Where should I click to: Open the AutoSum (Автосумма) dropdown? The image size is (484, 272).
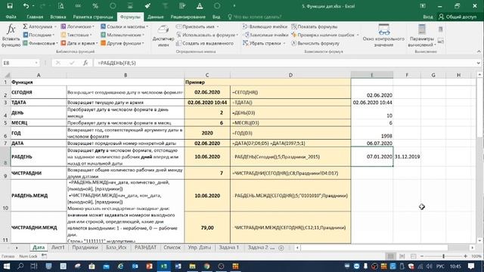39,27
